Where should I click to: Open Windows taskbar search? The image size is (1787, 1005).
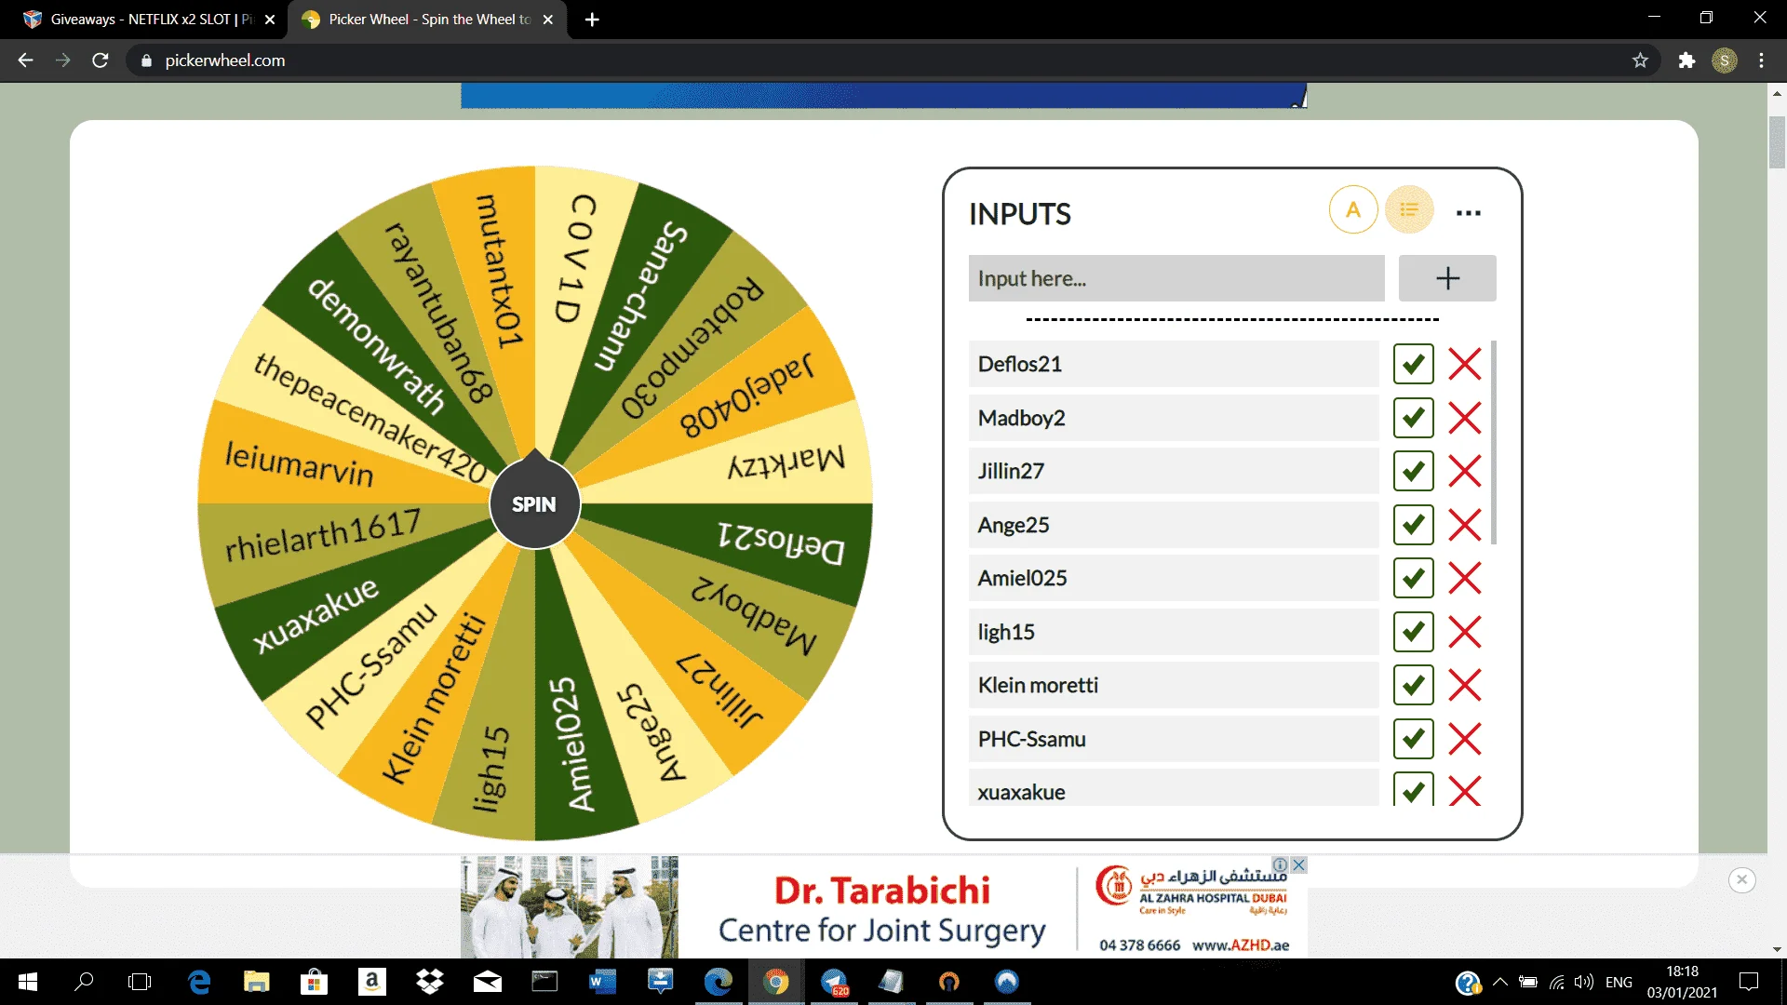tap(84, 982)
